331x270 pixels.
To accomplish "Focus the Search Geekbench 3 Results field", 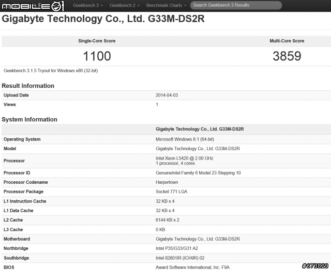I will click(236, 5).
